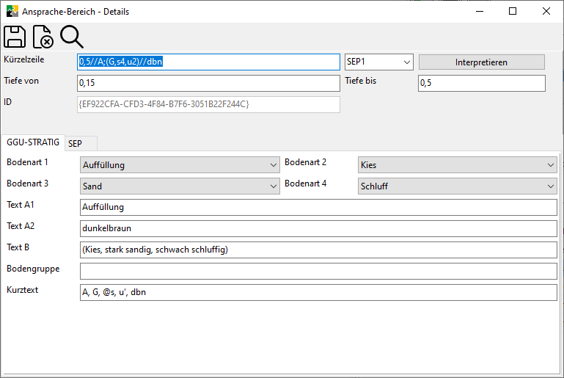The image size is (564, 378).
Task: Click the Text B description field
Action: pos(318,250)
